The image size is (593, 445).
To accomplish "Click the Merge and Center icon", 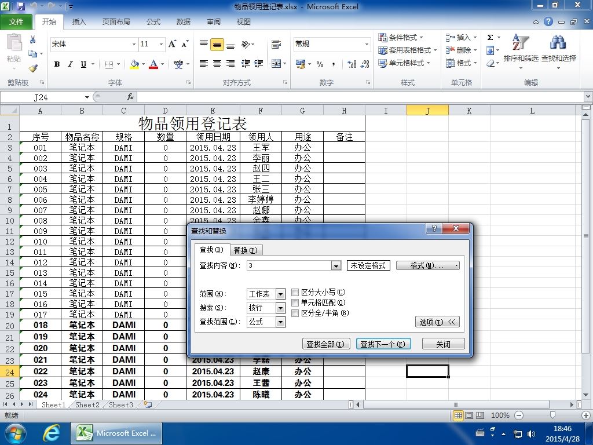I will pyautogui.click(x=276, y=64).
